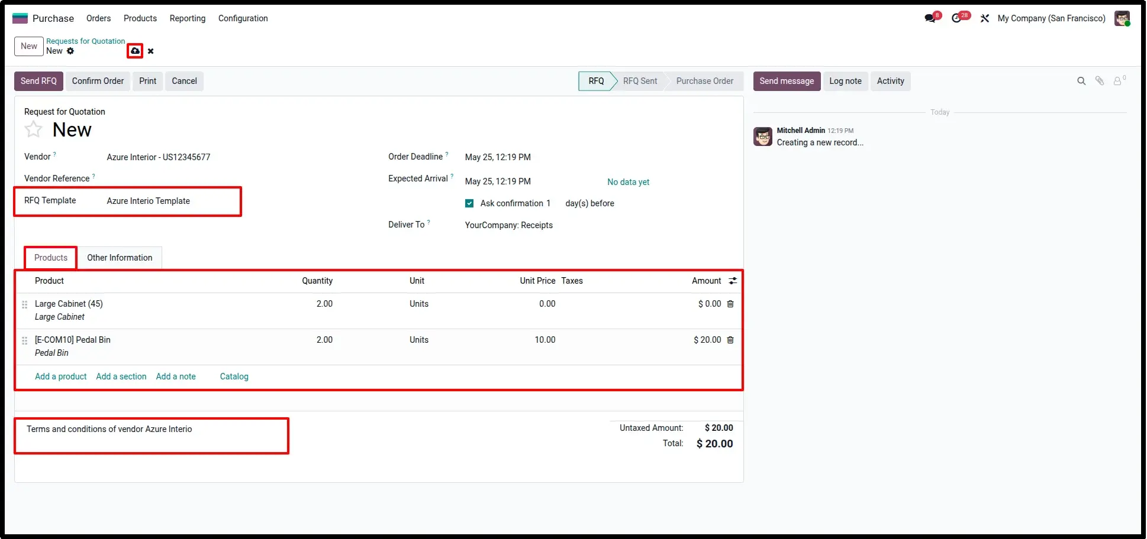This screenshot has height=539, width=1147.
Task: Open the developer tools wrench icon
Action: click(985, 18)
